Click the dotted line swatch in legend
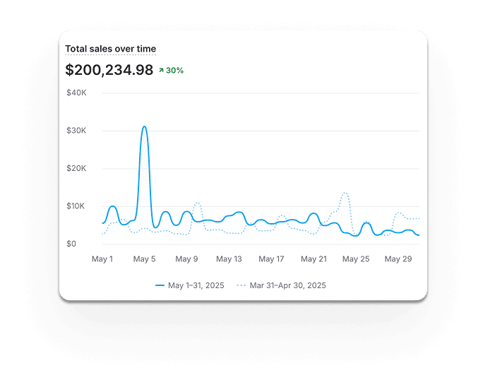Viewport: 483px width, 387px height. point(241,285)
